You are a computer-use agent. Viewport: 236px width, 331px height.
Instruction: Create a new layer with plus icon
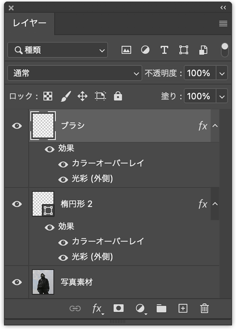[183, 308]
